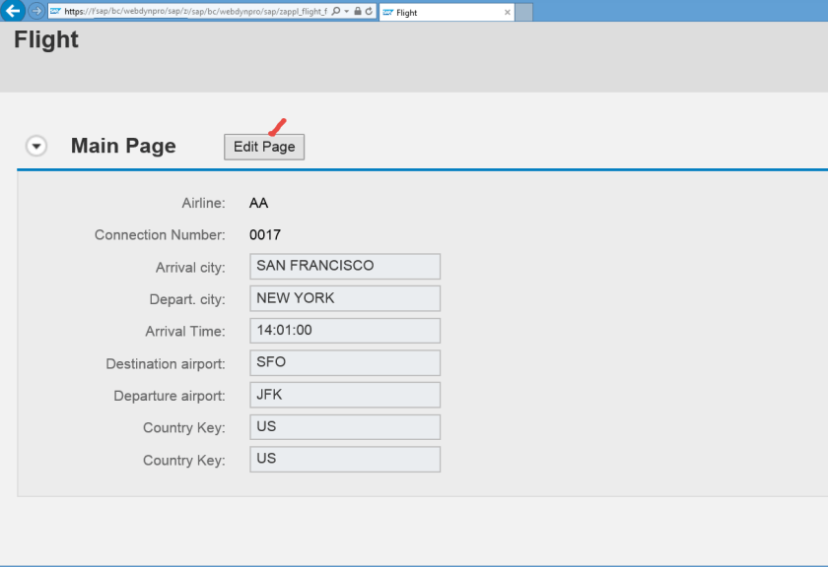
Task: Click the Arrival Time field 14:01:00
Action: tap(344, 331)
